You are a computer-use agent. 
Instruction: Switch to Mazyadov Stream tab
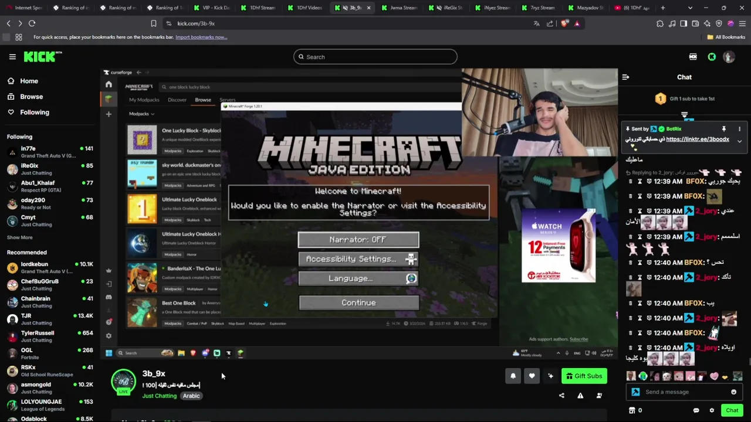587,8
